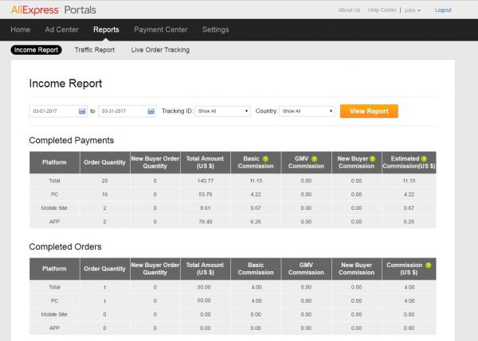Switch to Live Order Tracking tab

160,50
